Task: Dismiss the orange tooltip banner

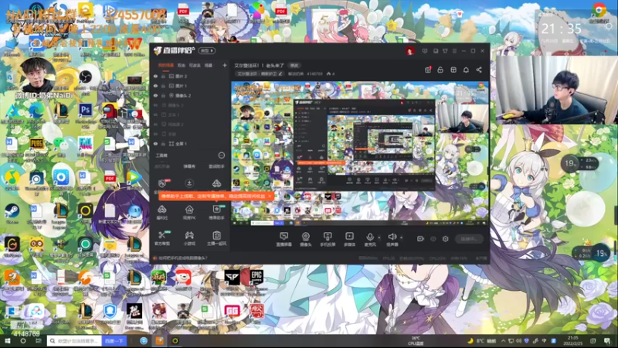Action: tap(270, 196)
